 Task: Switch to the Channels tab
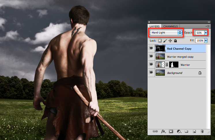170,26
